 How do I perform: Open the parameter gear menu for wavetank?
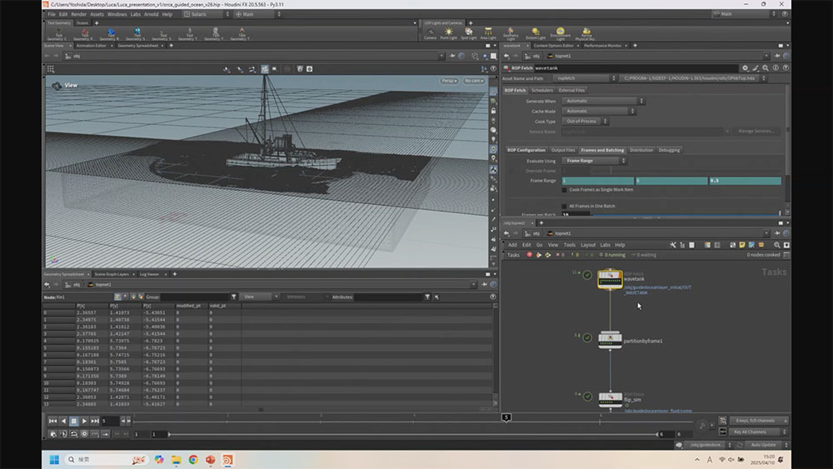click(x=745, y=68)
